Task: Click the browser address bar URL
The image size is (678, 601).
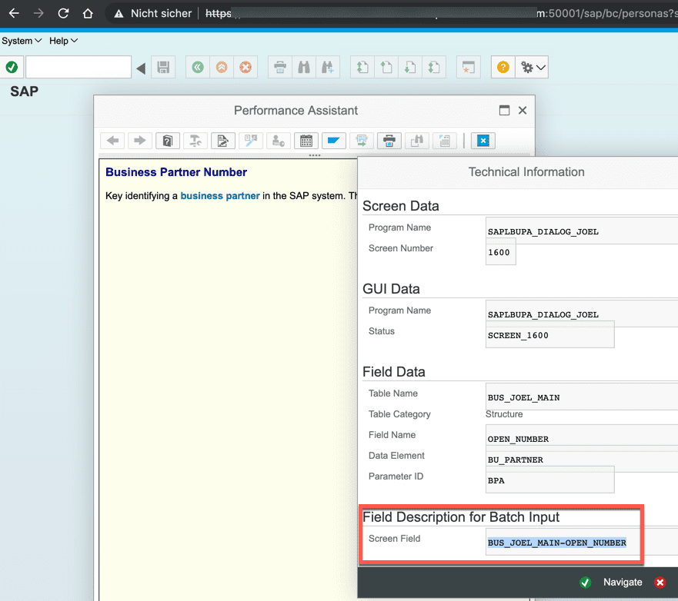Action: [x=441, y=13]
